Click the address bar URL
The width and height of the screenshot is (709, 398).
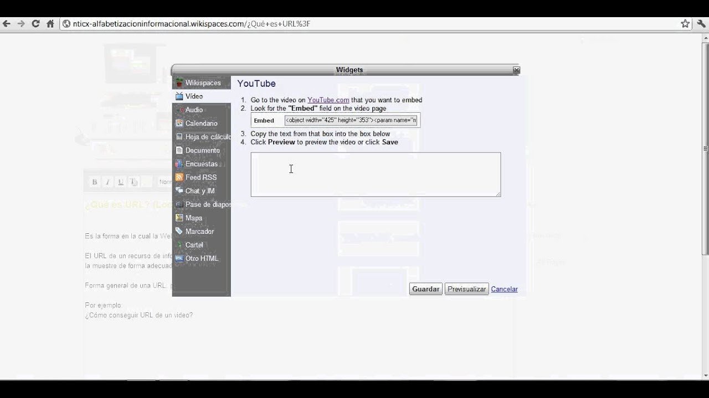point(191,24)
